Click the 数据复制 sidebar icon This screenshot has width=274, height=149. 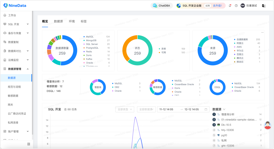(x=5, y=42)
